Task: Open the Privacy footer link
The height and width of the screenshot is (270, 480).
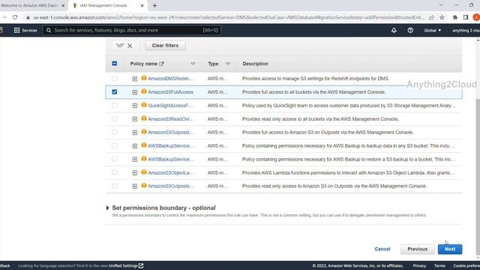Action: click(x=419, y=265)
